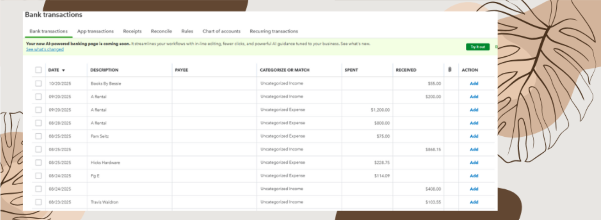Sort by the DATE column arrow
This screenshot has width=601, height=220.
coord(63,70)
